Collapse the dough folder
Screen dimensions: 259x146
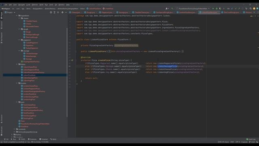(x=19, y=29)
